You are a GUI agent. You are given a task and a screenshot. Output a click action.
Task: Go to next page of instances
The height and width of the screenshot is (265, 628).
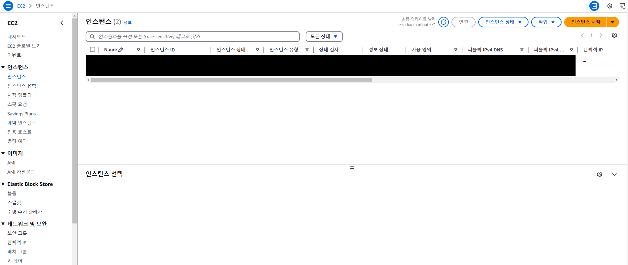pos(601,35)
